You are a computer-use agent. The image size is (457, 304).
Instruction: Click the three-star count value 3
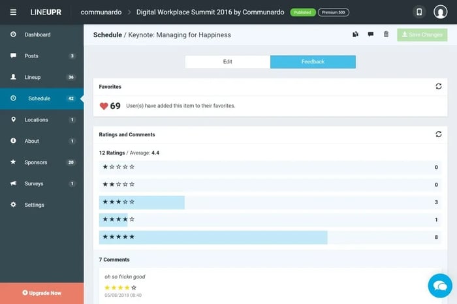(436, 202)
